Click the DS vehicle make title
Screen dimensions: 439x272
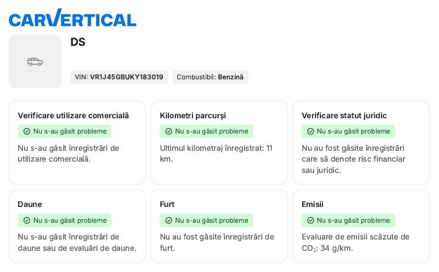tap(78, 42)
